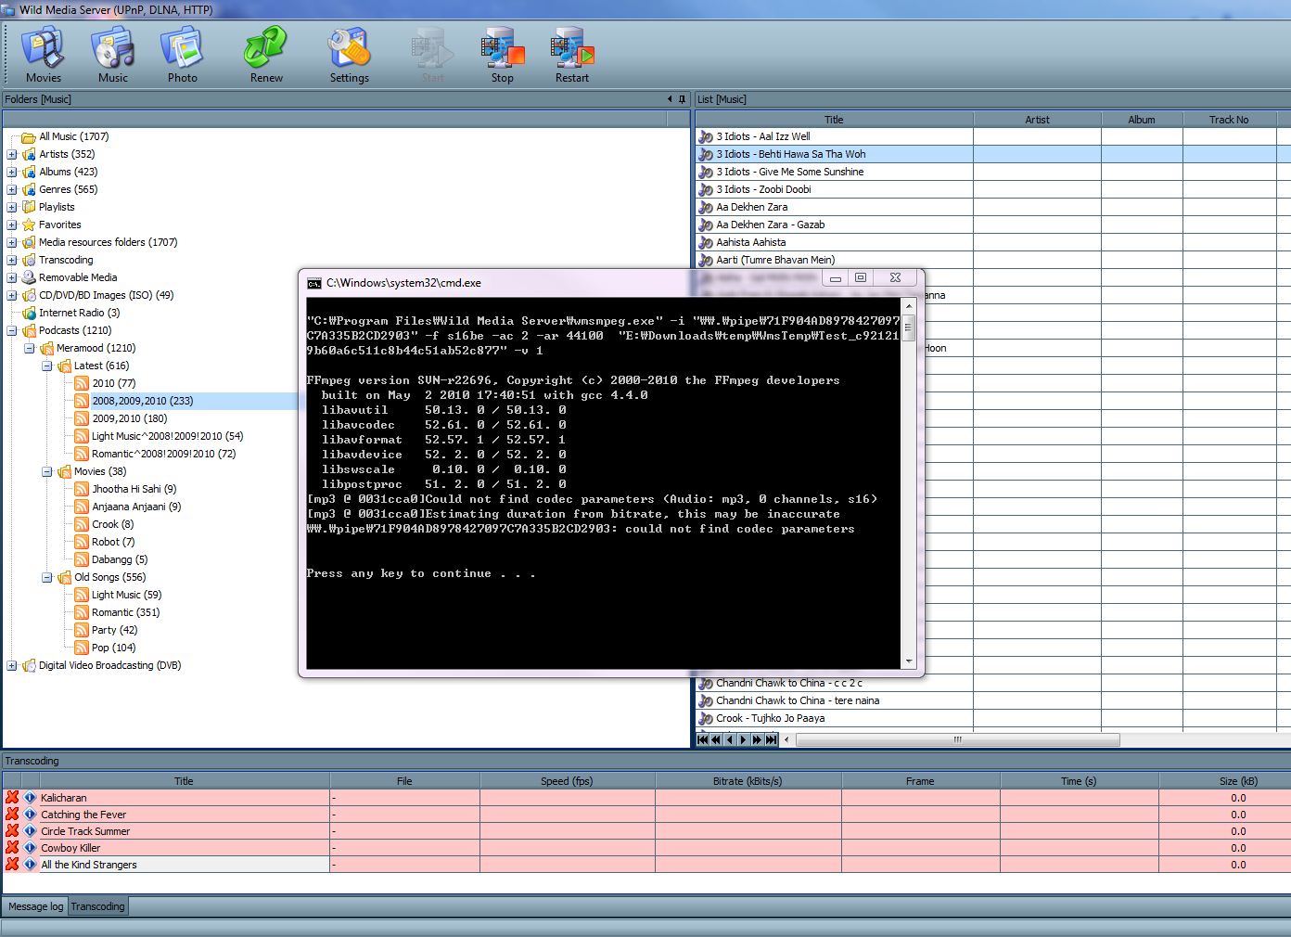Click music icon of Aahista Aahista
The height and width of the screenshot is (937, 1291).
[706, 242]
